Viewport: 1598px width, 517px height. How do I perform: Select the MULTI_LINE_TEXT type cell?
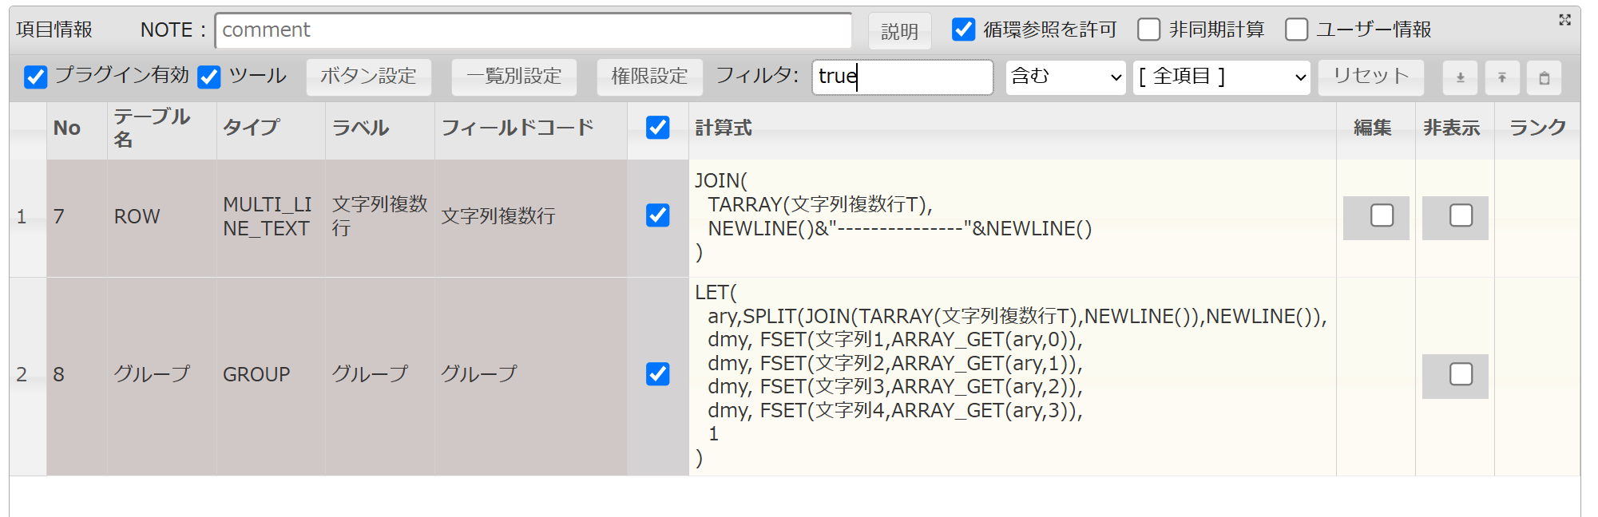(x=271, y=218)
